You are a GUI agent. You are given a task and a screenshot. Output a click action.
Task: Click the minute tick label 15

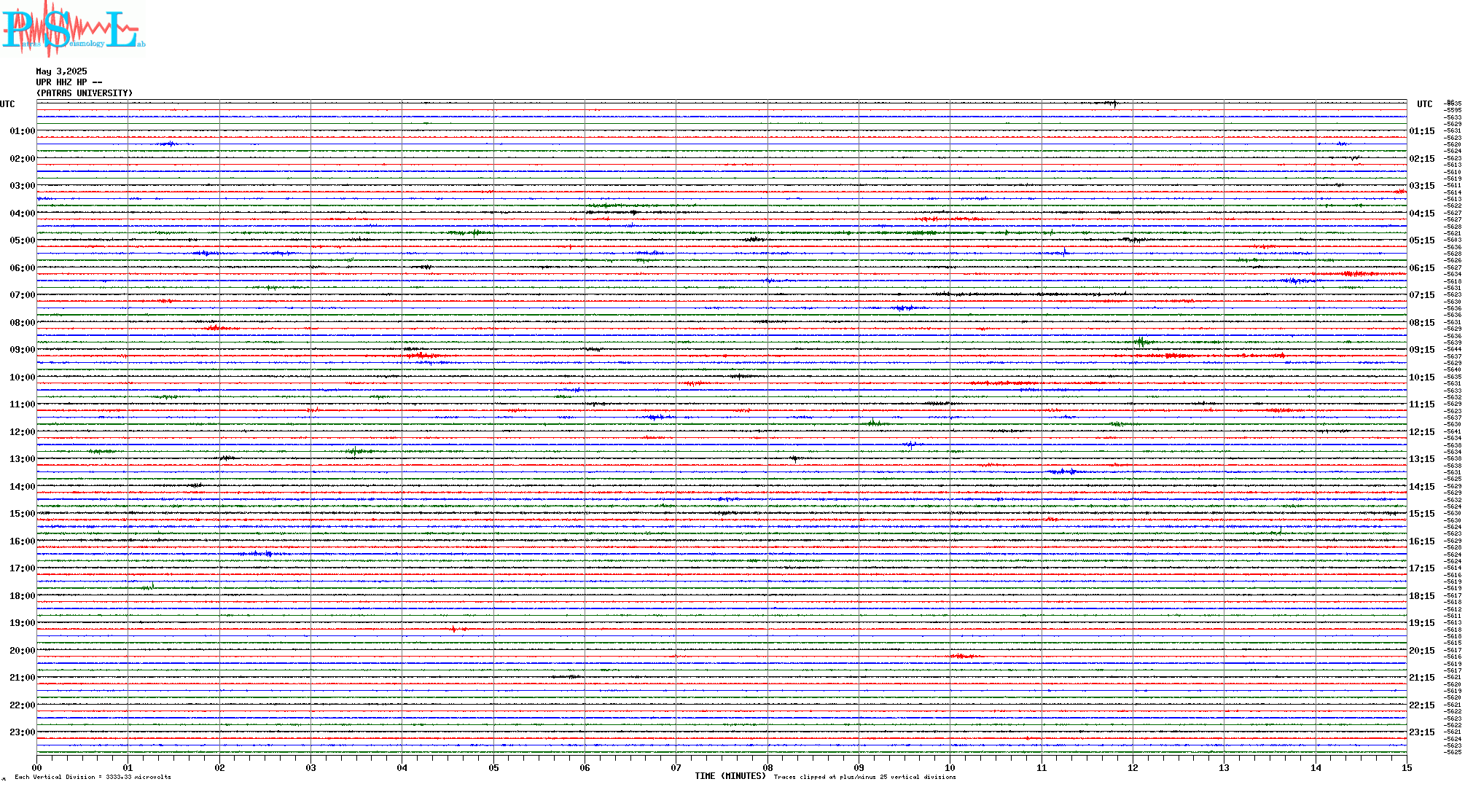[x=1407, y=767]
